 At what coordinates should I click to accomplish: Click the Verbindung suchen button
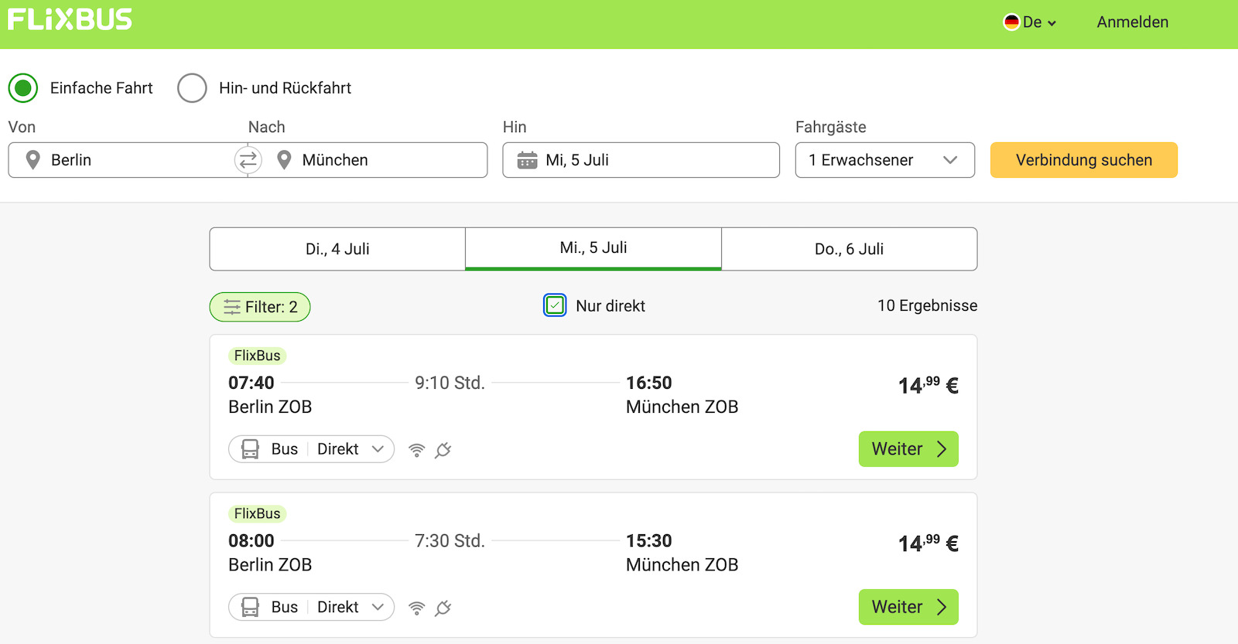1083,160
